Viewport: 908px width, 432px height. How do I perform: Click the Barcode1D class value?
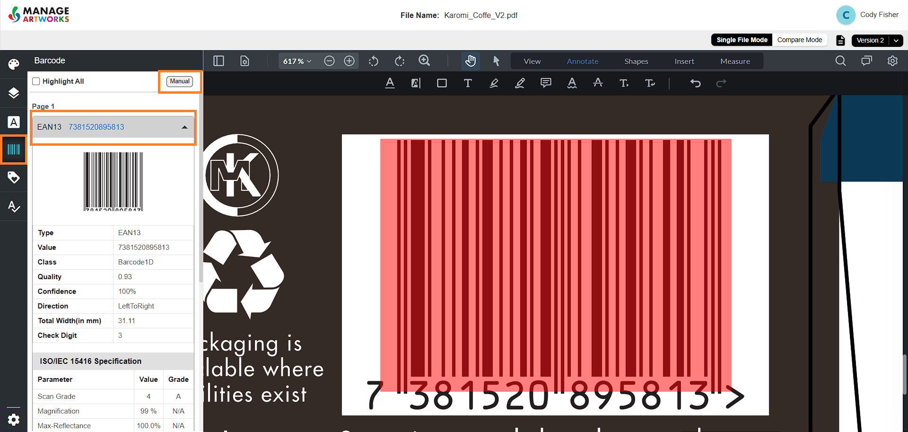coord(136,262)
